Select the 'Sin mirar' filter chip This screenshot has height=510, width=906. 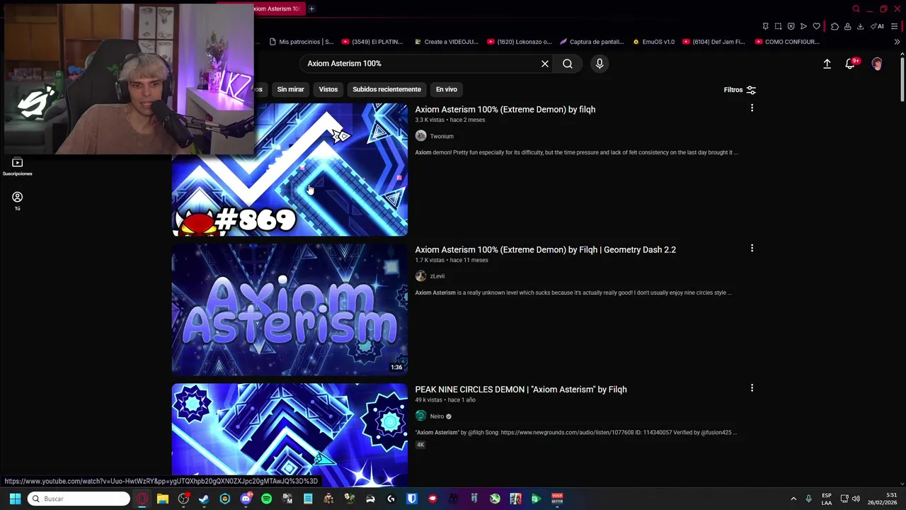pos(290,89)
